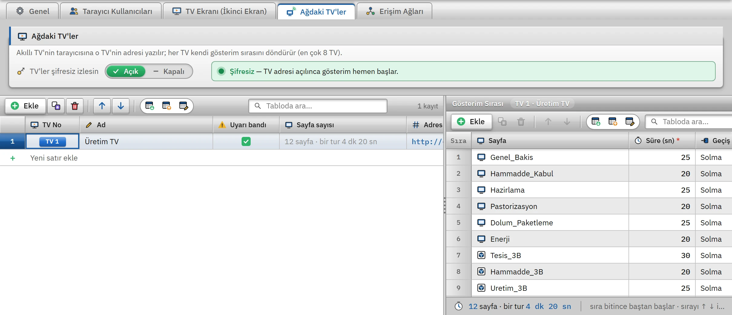Go to the Erişim Ağları tab

point(394,11)
